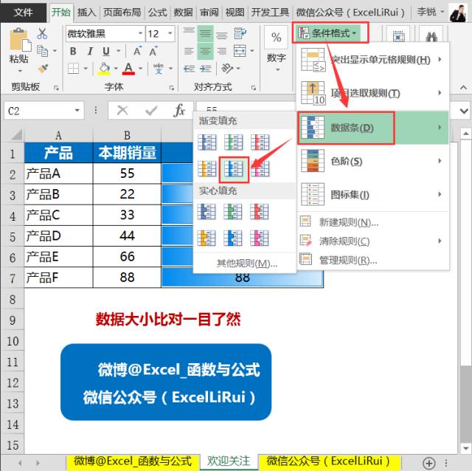Open the 文件 tab
472x471 pixels.
23,13
